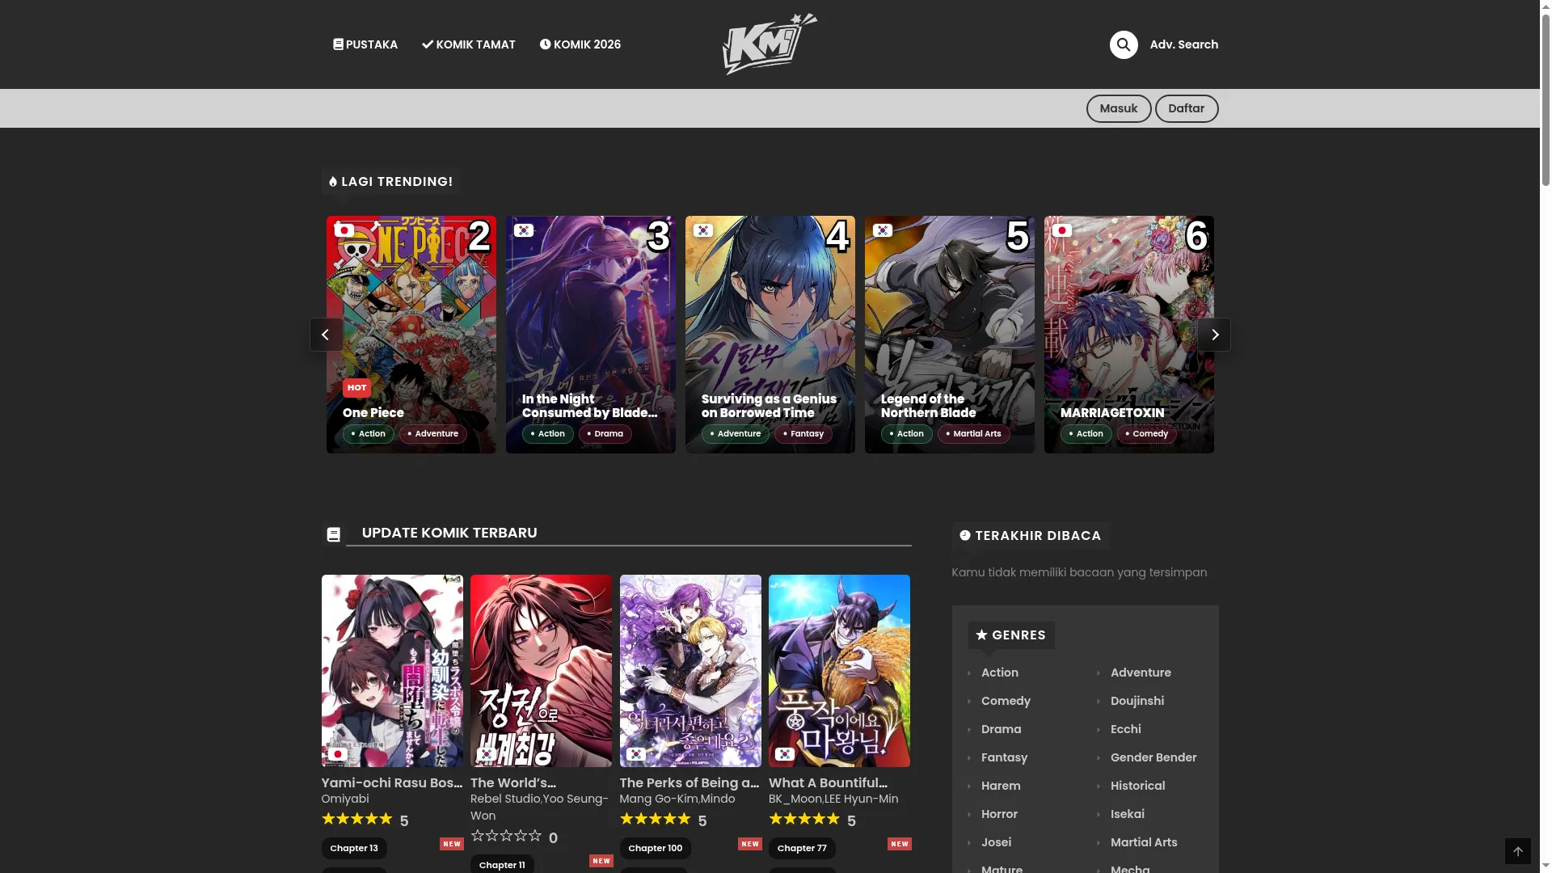Select the Comedy genre in sidebar

(x=1006, y=701)
